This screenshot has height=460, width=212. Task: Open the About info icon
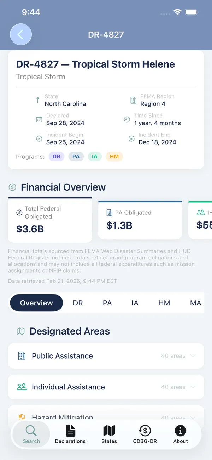(x=180, y=431)
